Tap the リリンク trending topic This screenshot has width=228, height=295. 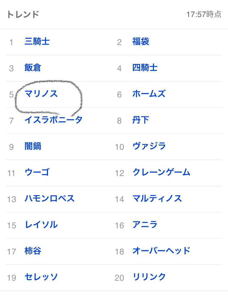point(149,277)
